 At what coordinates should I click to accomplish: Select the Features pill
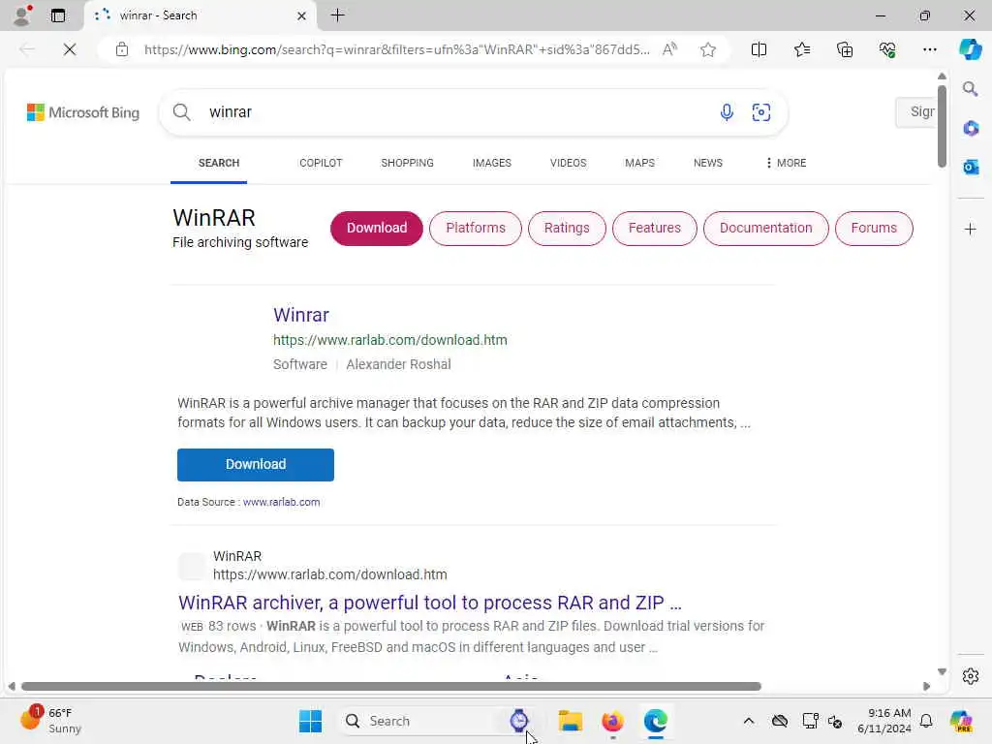coord(655,229)
